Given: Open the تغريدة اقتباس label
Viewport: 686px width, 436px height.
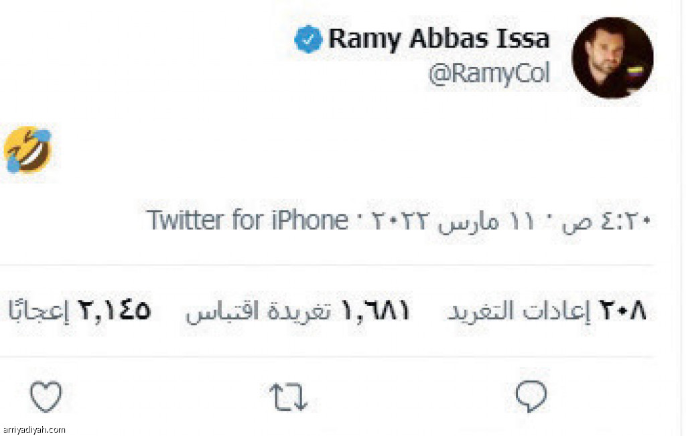Looking at the screenshot, I should (x=258, y=312).
